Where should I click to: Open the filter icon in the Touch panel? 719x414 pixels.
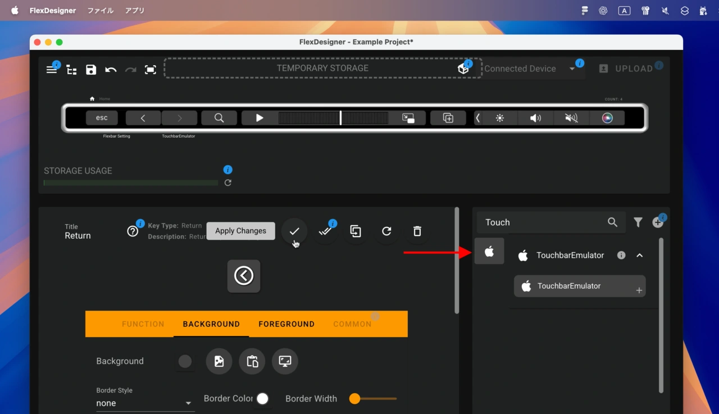point(638,222)
